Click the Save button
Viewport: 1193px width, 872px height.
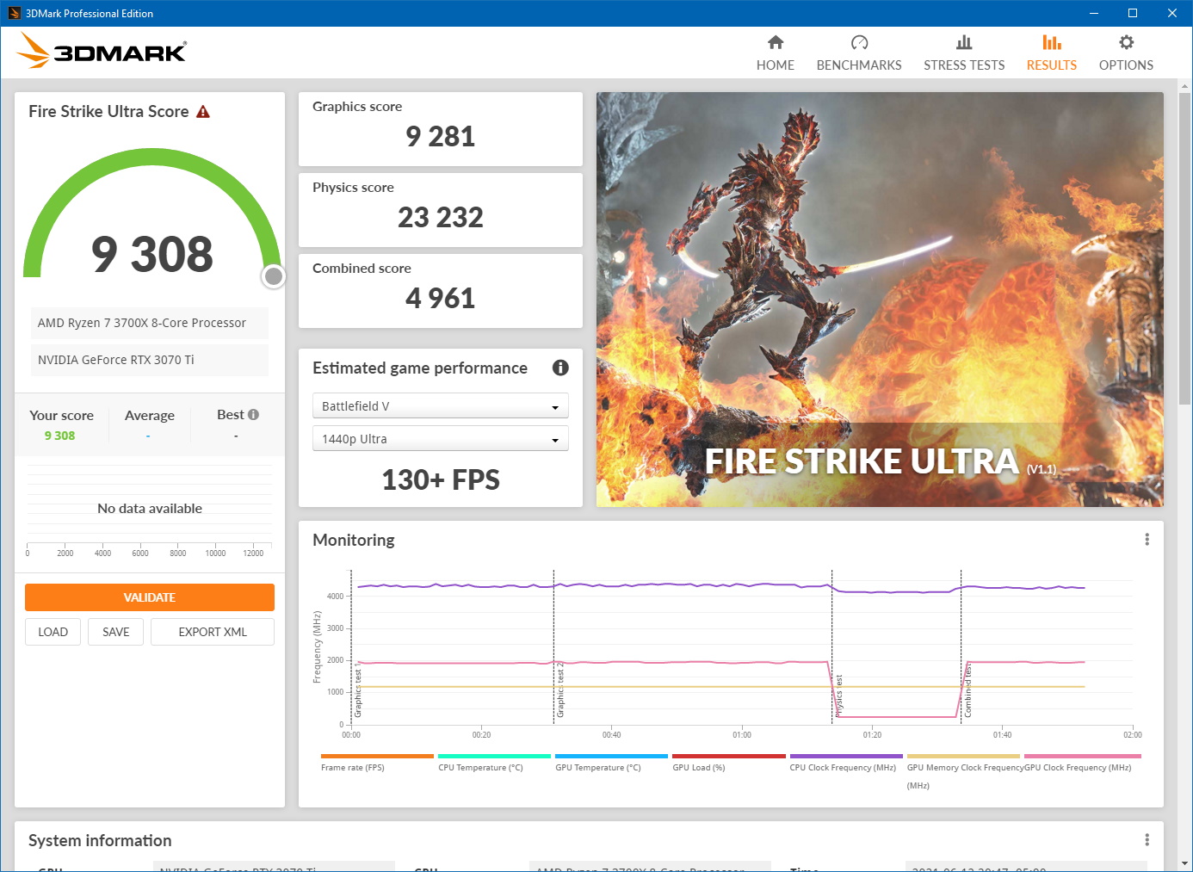[115, 632]
